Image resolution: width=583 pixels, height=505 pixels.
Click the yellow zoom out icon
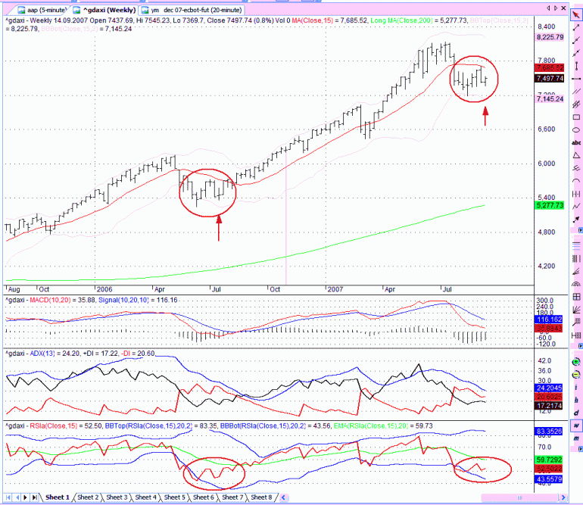(576, 375)
